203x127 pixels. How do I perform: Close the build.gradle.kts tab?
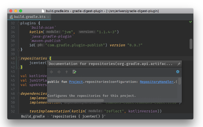[x=48, y=17]
